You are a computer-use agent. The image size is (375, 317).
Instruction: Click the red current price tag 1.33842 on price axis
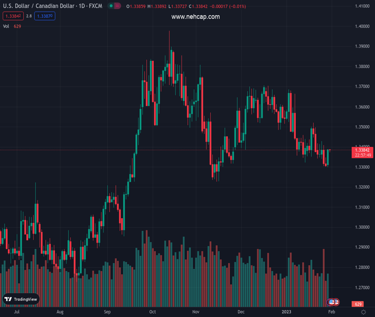pos(362,150)
